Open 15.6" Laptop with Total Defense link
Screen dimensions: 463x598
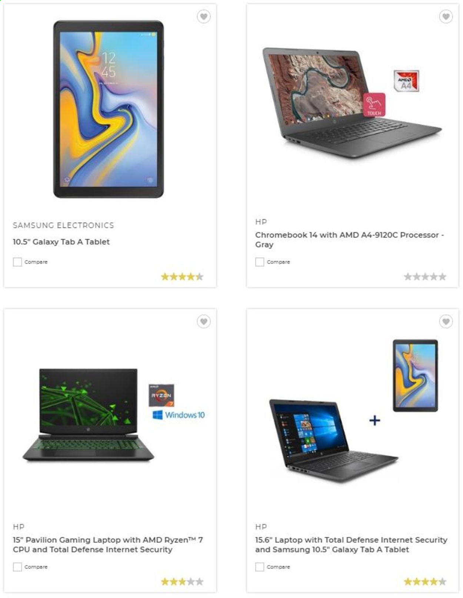[351, 545]
